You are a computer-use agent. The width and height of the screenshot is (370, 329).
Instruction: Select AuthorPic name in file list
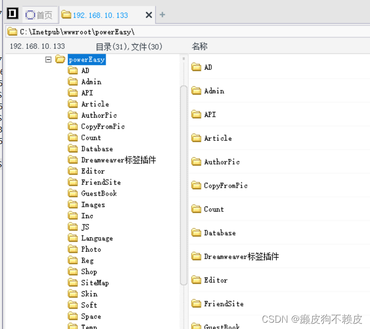pyautogui.click(x=222, y=162)
